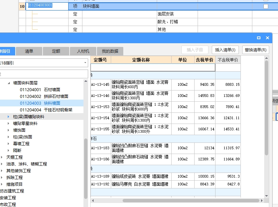Select 011204001 石材墙面 in tree

tap(40, 90)
